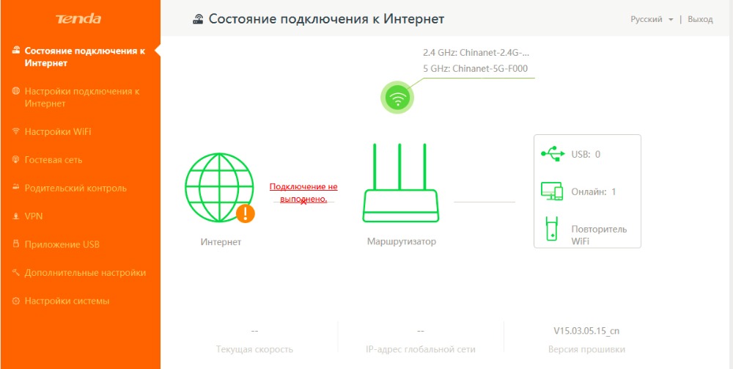Screen dimensions: 733x369
Task: Click router icon beside page title
Action: pos(198,19)
